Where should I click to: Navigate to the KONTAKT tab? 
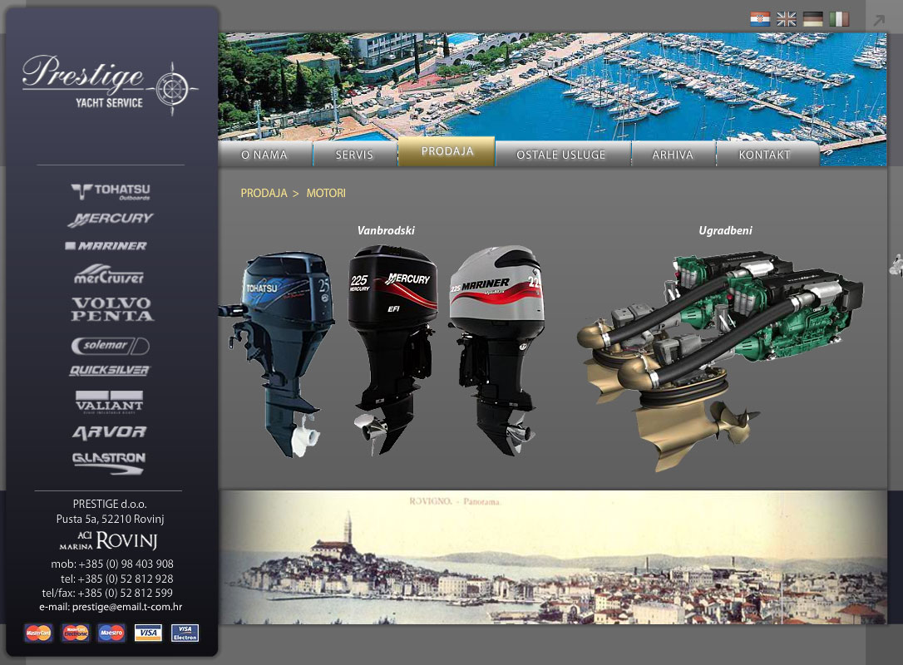765,155
